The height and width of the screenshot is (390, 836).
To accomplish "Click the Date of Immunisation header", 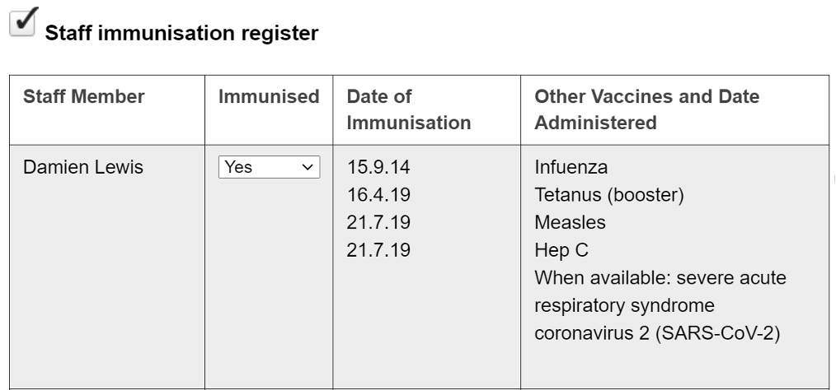I will (x=409, y=109).
